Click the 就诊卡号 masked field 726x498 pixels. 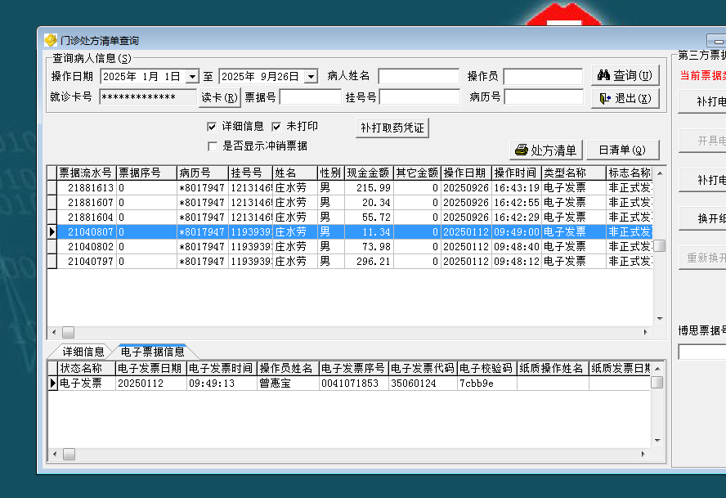[x=148, y=97]
